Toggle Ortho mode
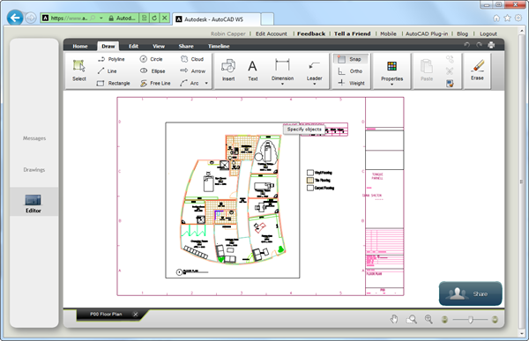This screenshot has height=341, width=529. pyautogui.click(x=350, y=71)
